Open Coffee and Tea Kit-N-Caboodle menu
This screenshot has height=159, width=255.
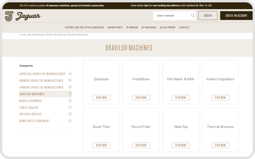84,27
